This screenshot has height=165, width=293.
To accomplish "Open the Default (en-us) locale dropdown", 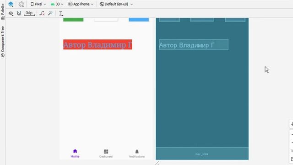I will pos(116,4).
